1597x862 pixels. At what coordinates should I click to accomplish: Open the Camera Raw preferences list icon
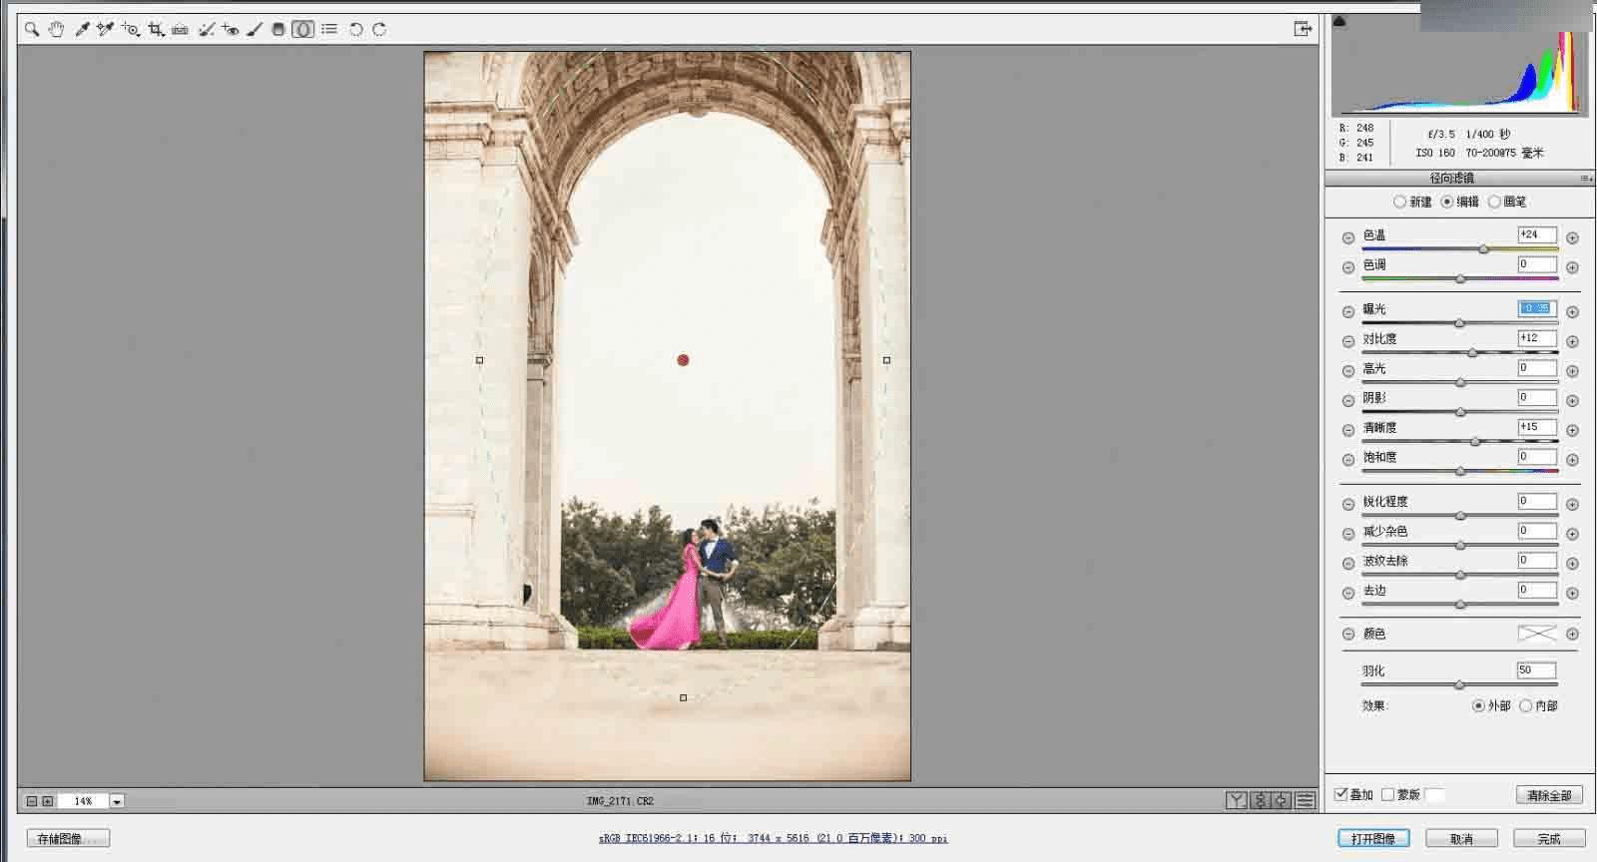pyautogui.click(x=329, y=30)
